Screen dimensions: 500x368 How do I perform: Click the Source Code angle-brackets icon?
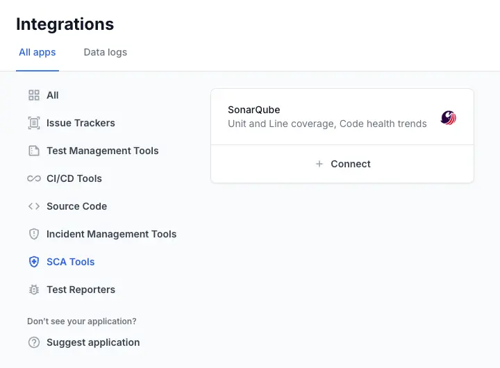[x=34, y=206]
